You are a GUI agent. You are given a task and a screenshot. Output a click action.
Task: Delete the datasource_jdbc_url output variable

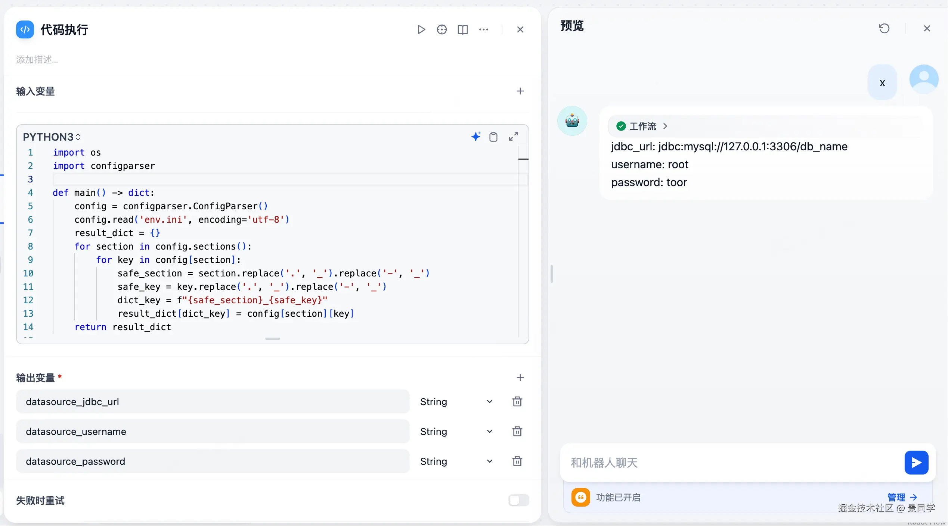(517, 402)
